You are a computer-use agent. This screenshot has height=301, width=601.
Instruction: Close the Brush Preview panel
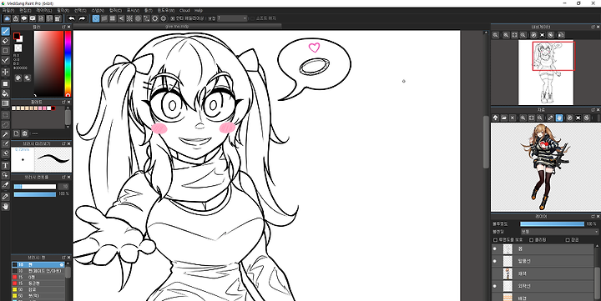(x=69, y=144)
